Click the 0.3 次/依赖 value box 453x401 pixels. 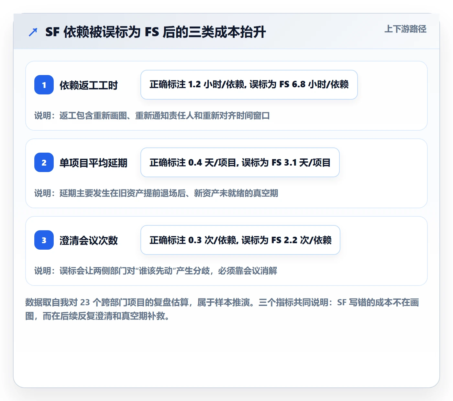(240, 240)
